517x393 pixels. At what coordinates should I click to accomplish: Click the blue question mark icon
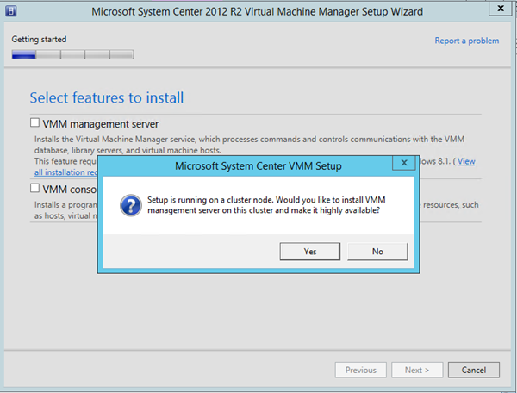point(131,205)
